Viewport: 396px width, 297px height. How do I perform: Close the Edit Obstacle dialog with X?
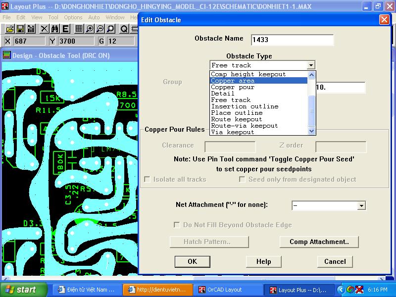click(384, 19)
